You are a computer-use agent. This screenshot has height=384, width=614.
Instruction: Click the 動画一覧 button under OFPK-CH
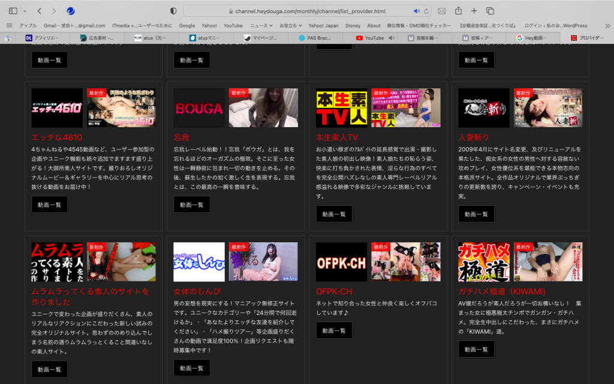334,331
